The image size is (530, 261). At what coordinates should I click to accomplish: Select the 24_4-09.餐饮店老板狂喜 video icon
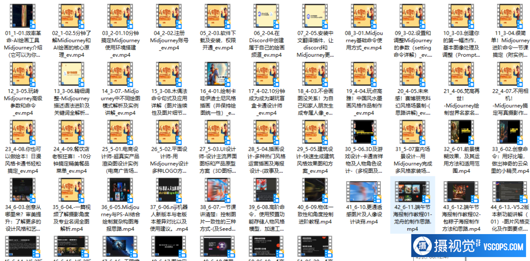71,132
